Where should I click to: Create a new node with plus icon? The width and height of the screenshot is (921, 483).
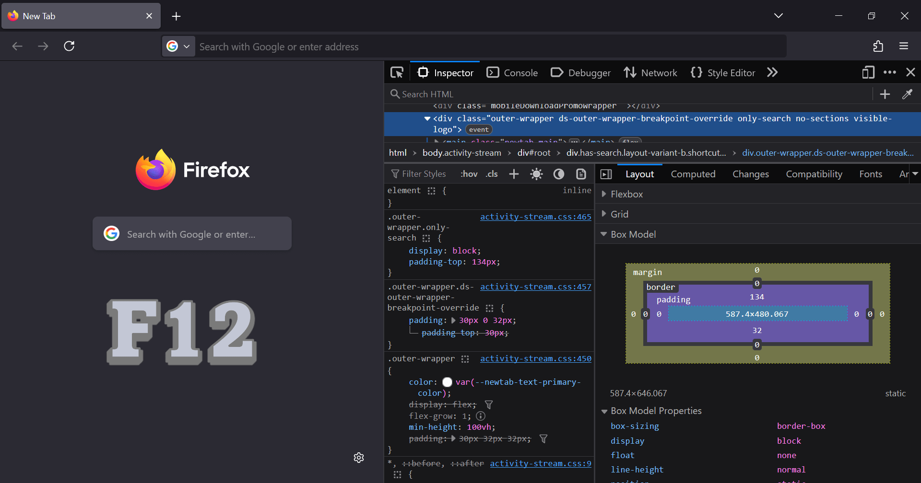tap(885, 94)
